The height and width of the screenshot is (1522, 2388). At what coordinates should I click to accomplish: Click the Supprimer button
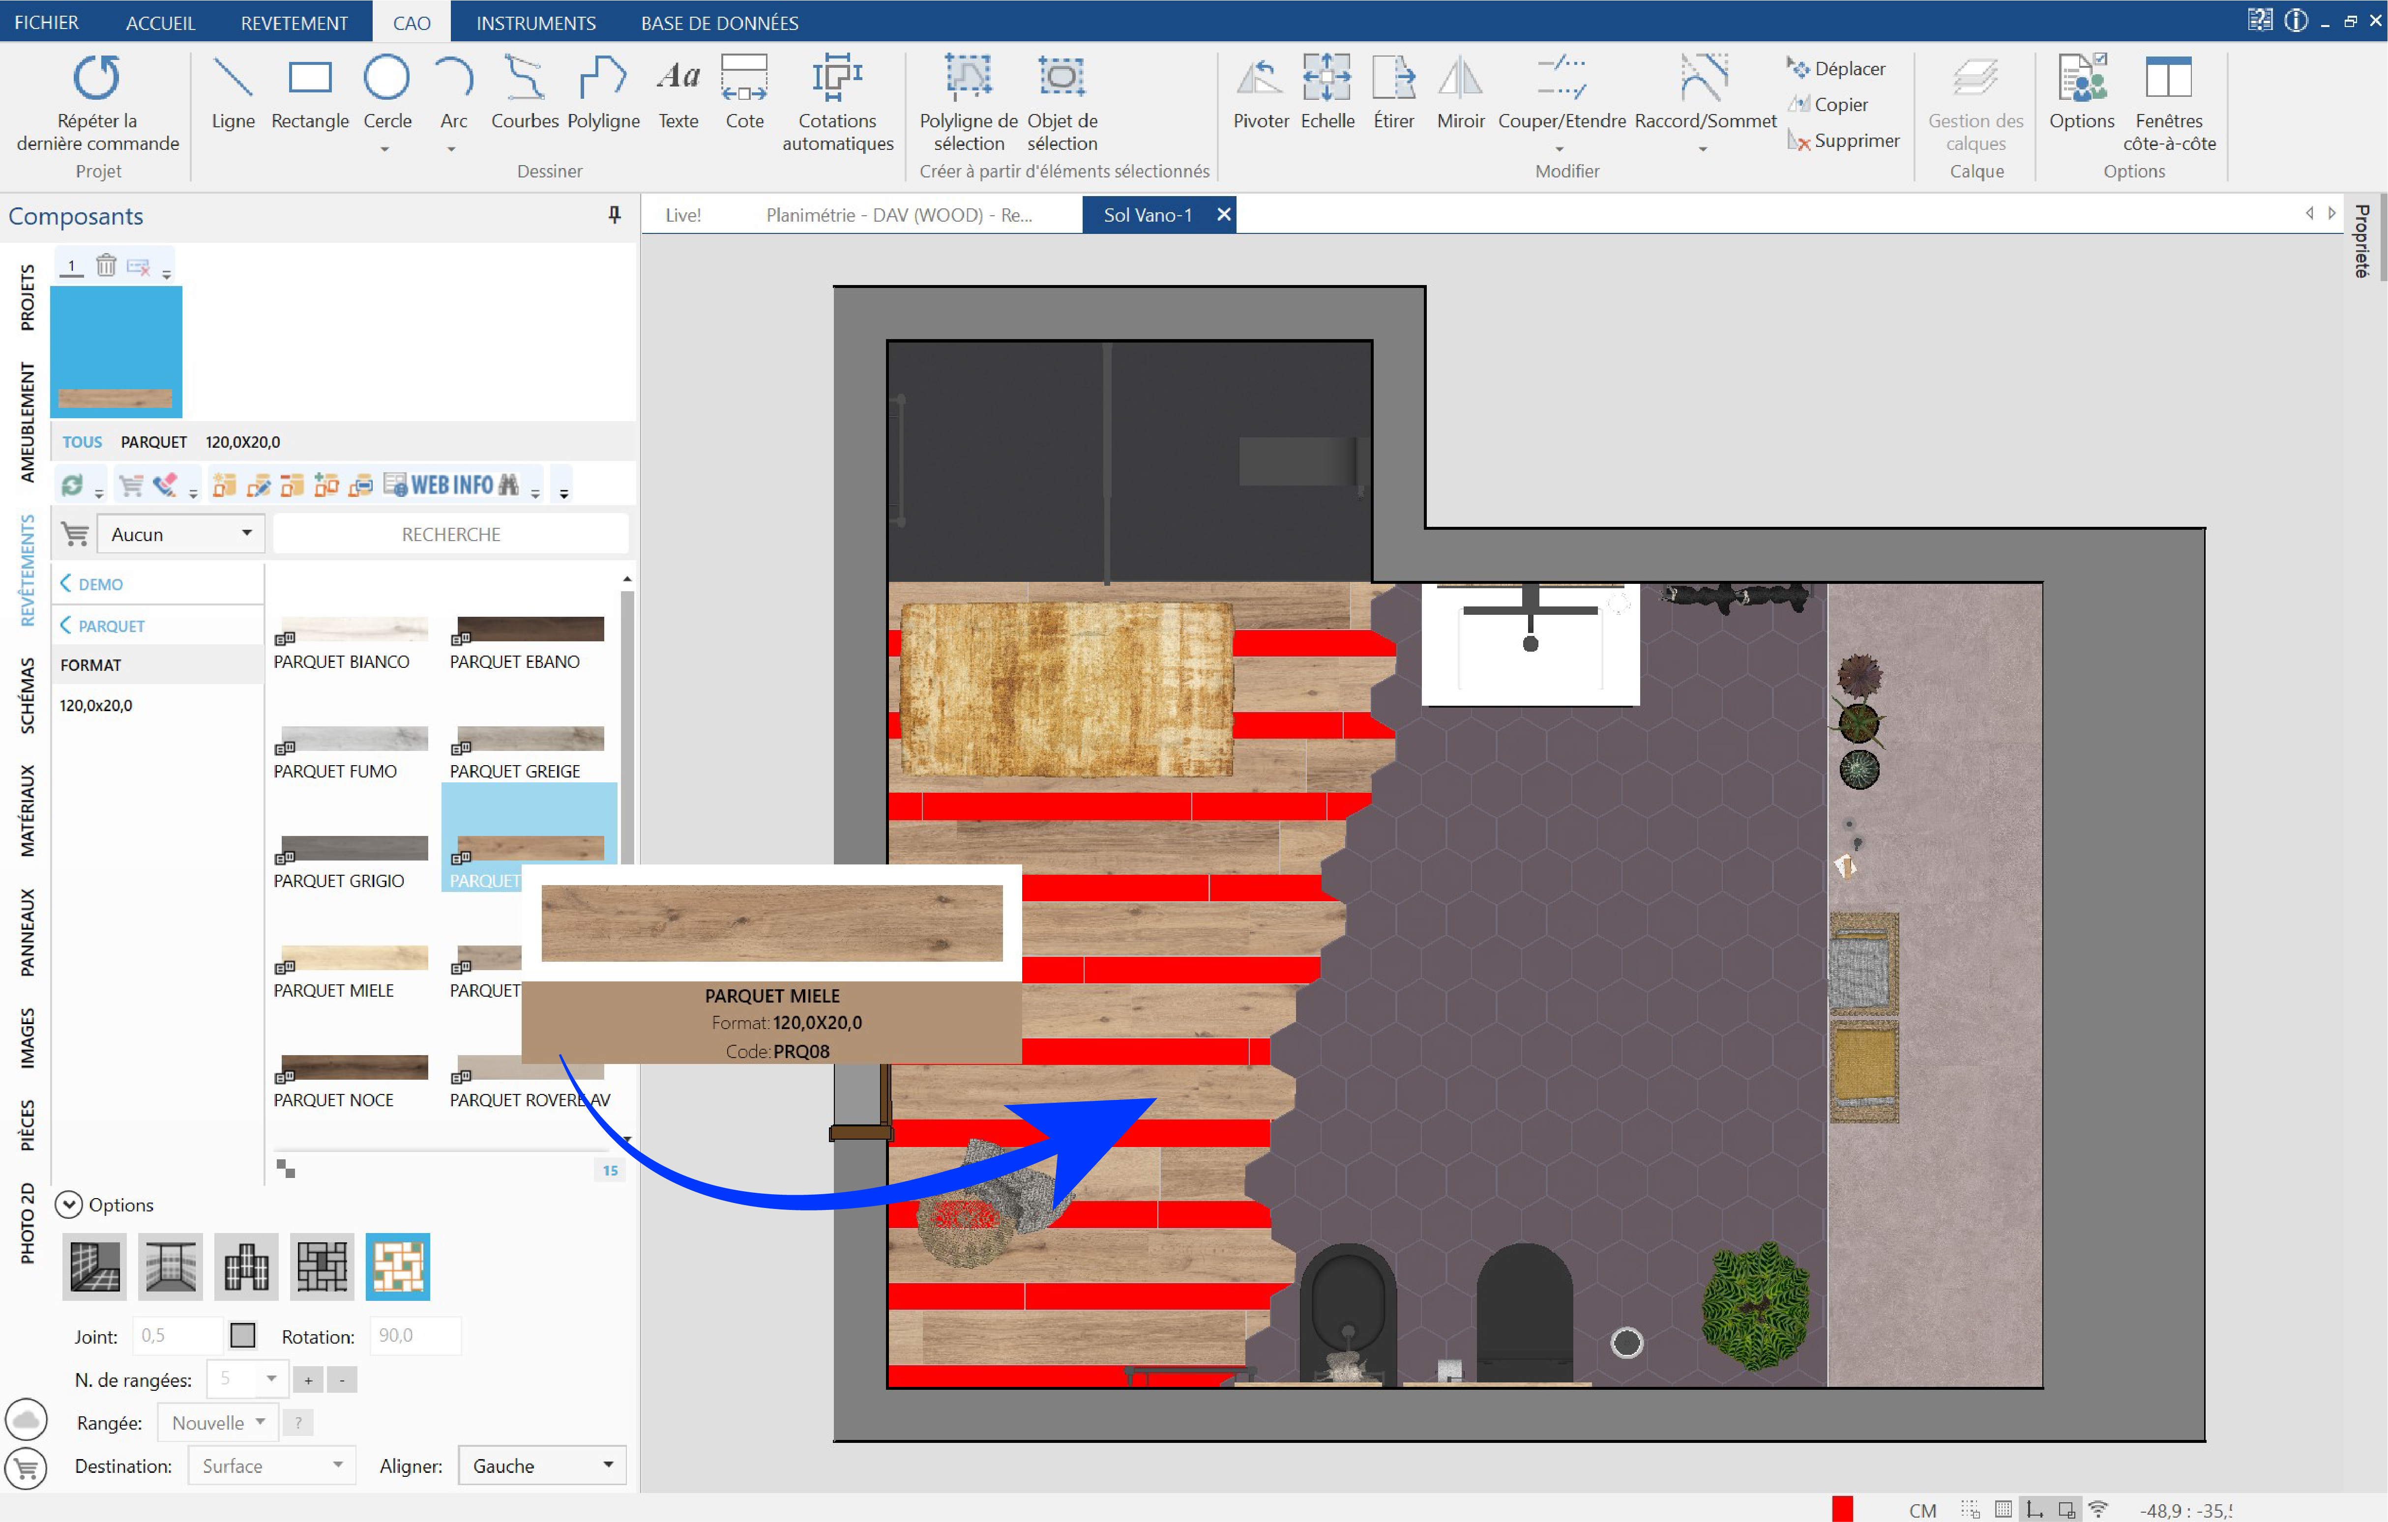[x=1844, y=141]
